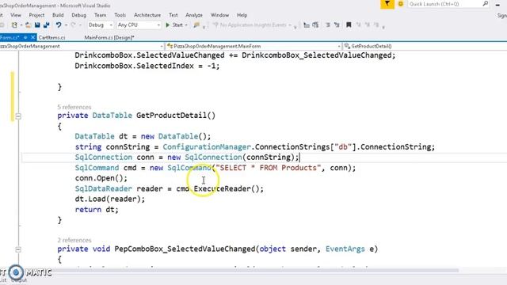Screen dimensions: 507x285
Task: Click the yellow feedback smiley icon
Action: pos(401,4)
